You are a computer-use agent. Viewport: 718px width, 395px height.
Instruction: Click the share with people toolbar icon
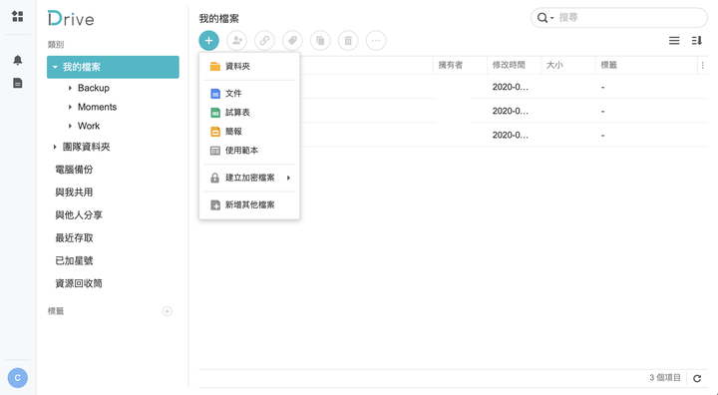coord(236,41)
